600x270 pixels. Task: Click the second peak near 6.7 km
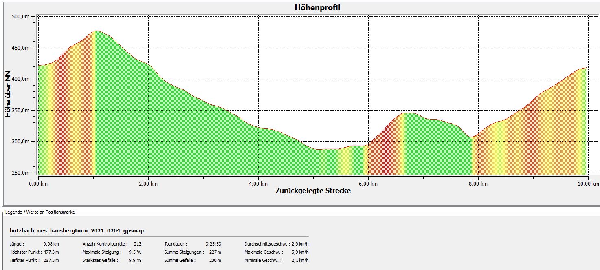click(x=407, y=113)
